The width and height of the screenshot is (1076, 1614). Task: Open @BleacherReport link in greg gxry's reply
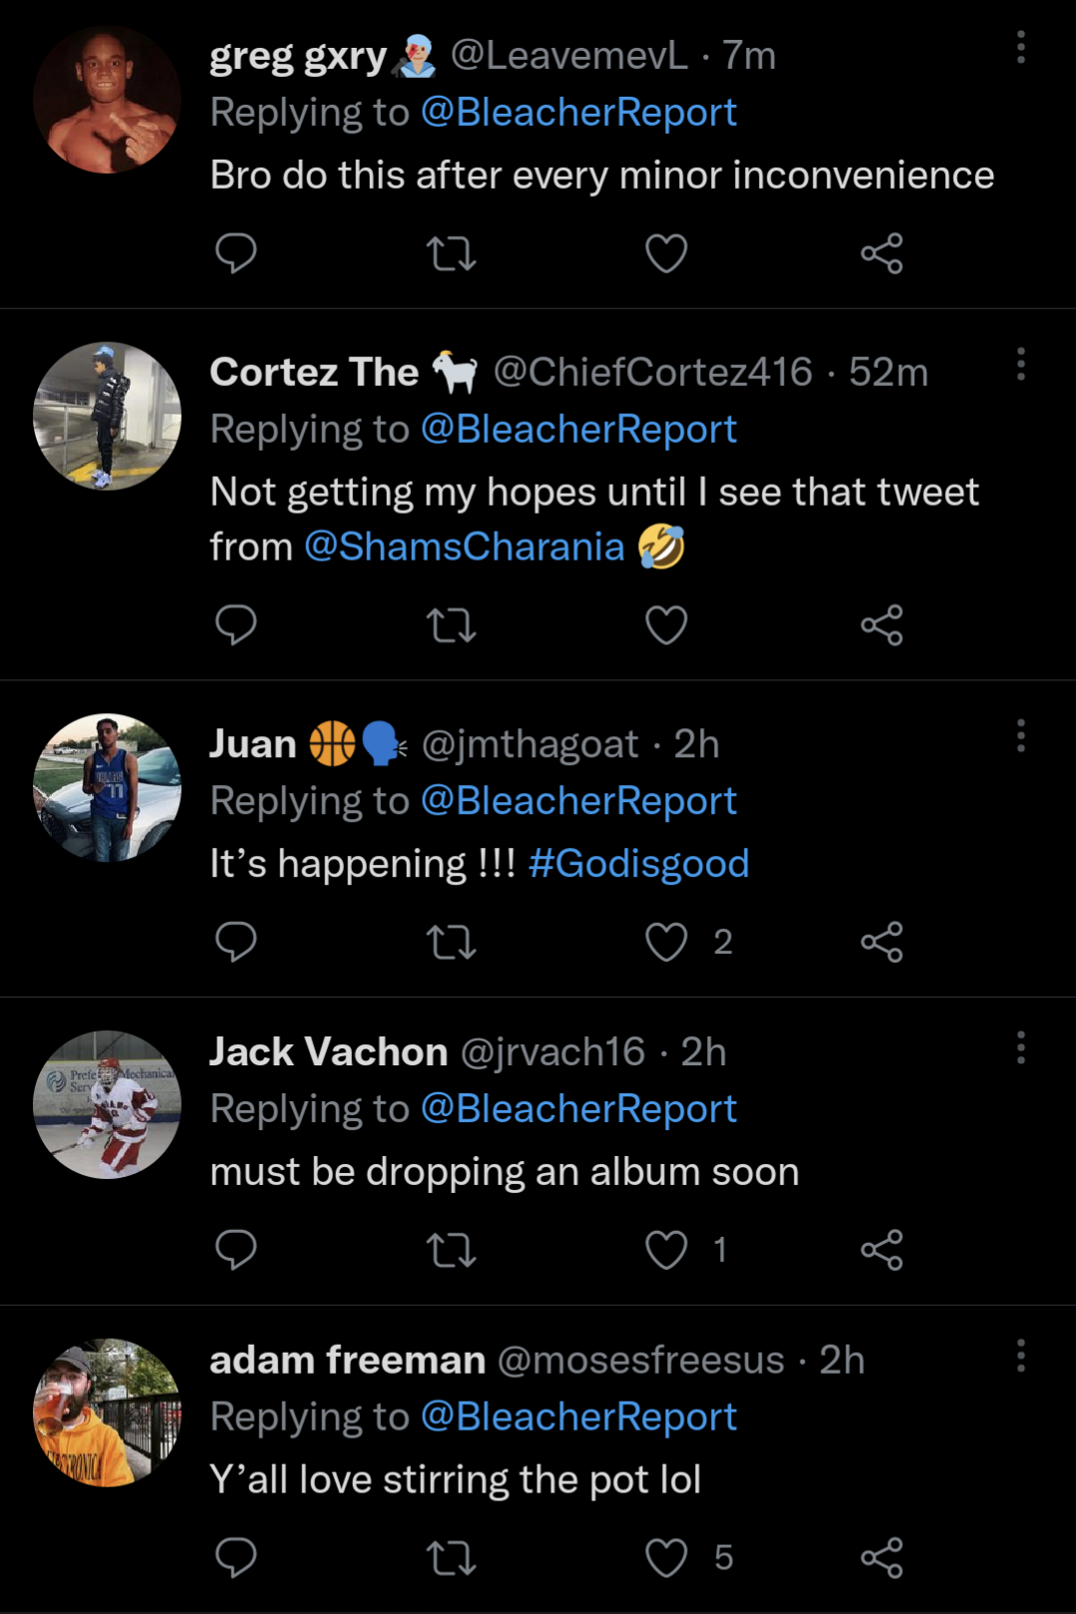[578, 113]
